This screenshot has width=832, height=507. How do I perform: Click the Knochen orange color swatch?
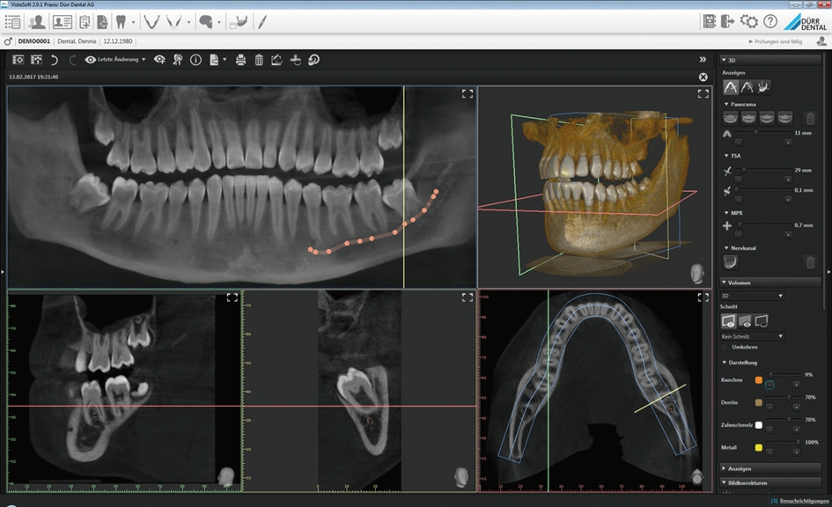coord(759,380)
